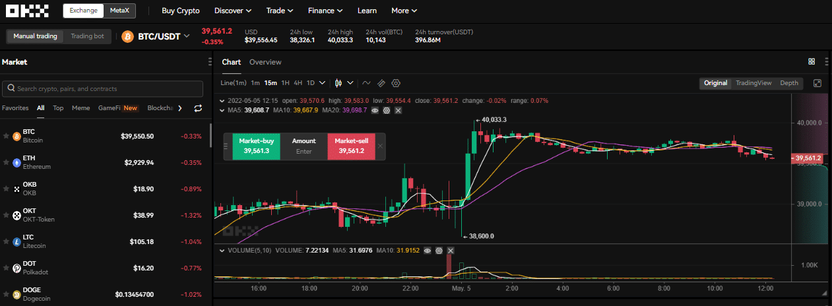Expand the BTC/USDT pair dropdown
Image resolution: width=832 pixels, height=306 pixels.
pyautogui.click(x=187, y=36)
